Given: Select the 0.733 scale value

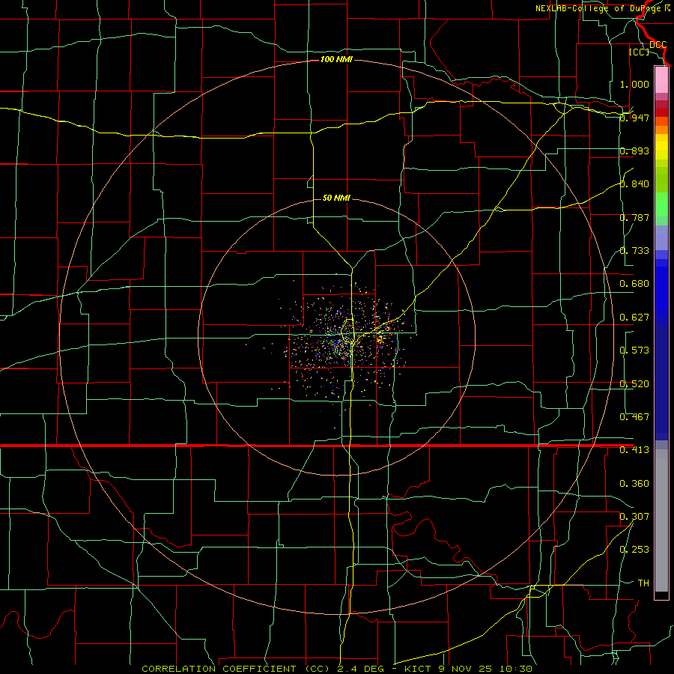Looking at the screenshot, I should 634,251.
